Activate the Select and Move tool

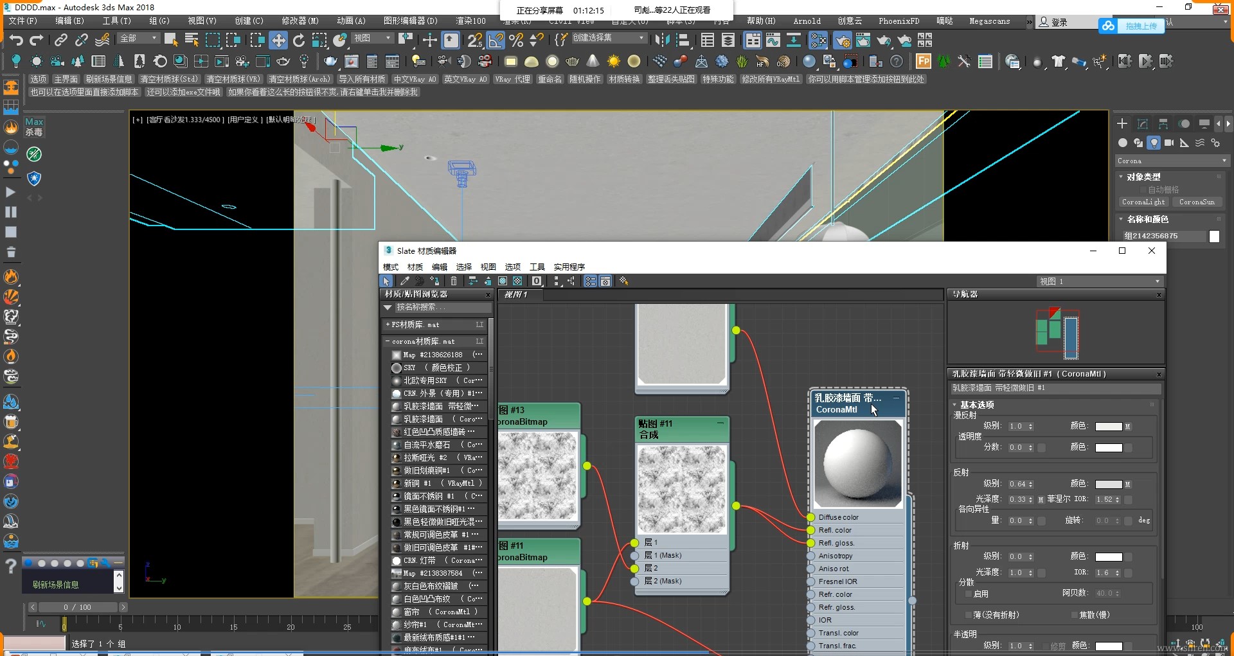[x=278, y=40]
